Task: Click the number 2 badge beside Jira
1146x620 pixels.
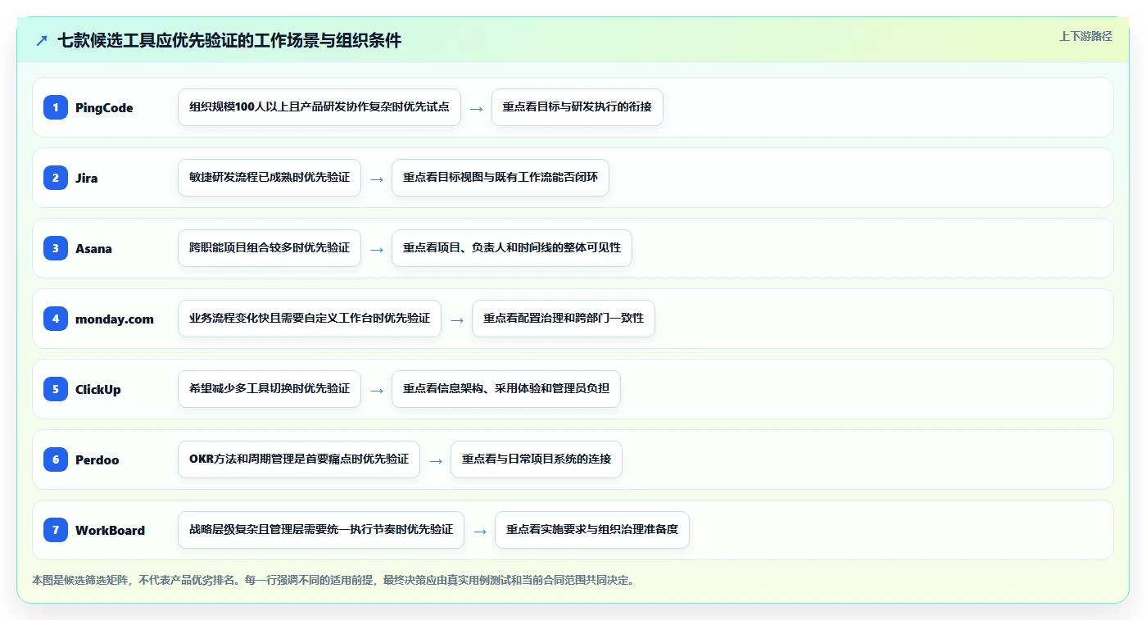Action: [x=56, y=178]
